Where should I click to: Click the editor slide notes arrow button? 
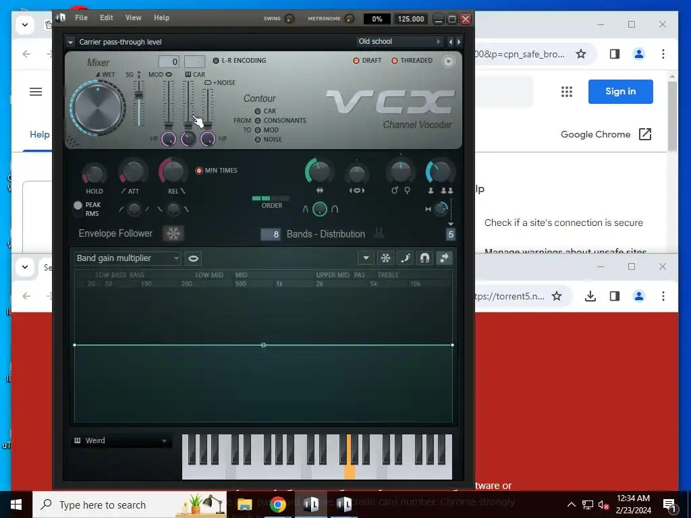tap(444, 258)
